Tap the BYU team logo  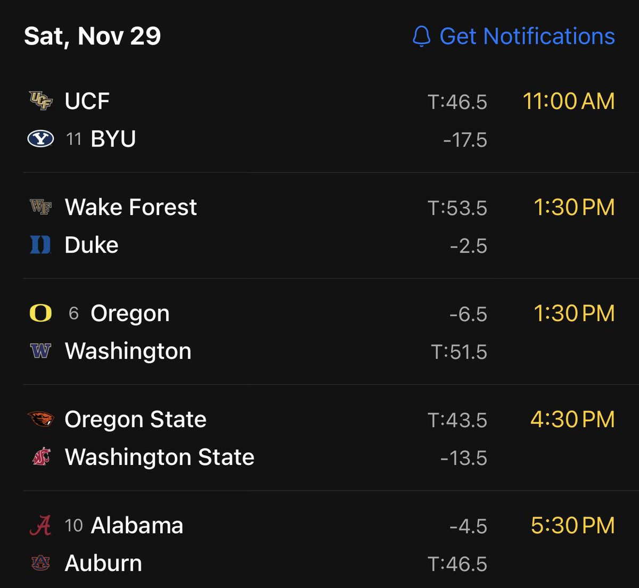click(40, 139)
